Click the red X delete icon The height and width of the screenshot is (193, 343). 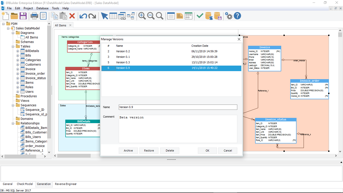72,16
